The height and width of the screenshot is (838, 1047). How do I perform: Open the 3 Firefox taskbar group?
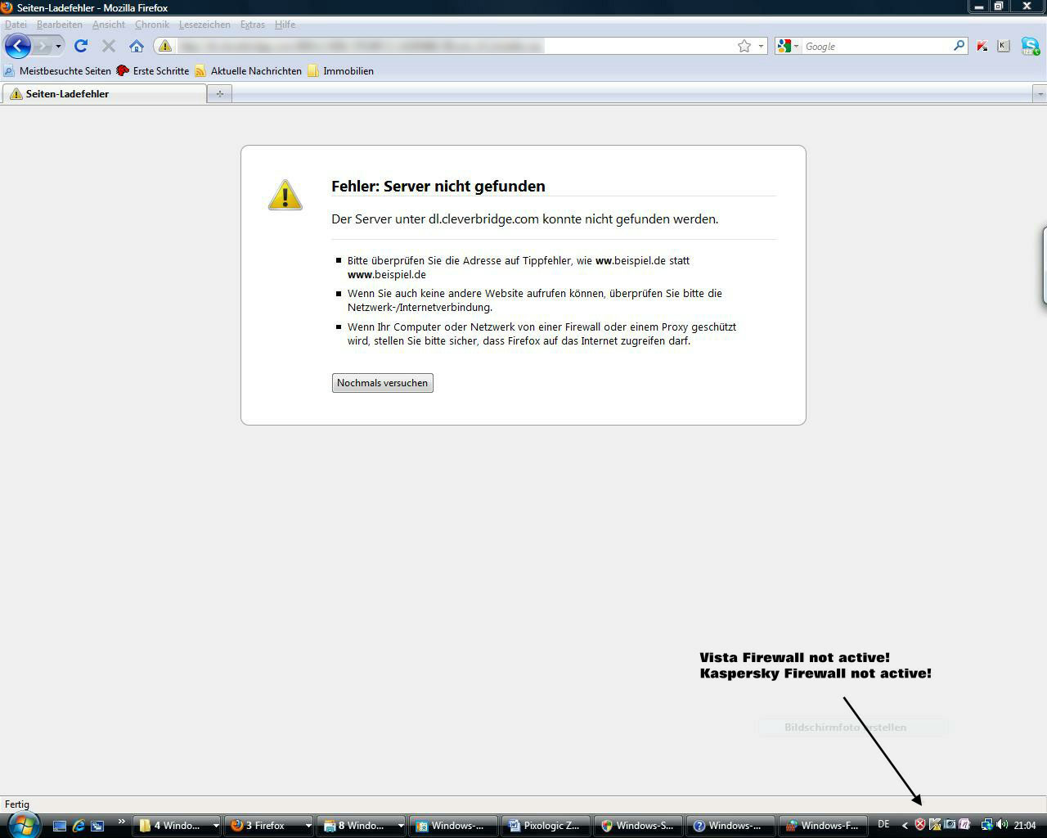(x=270, y=826)
